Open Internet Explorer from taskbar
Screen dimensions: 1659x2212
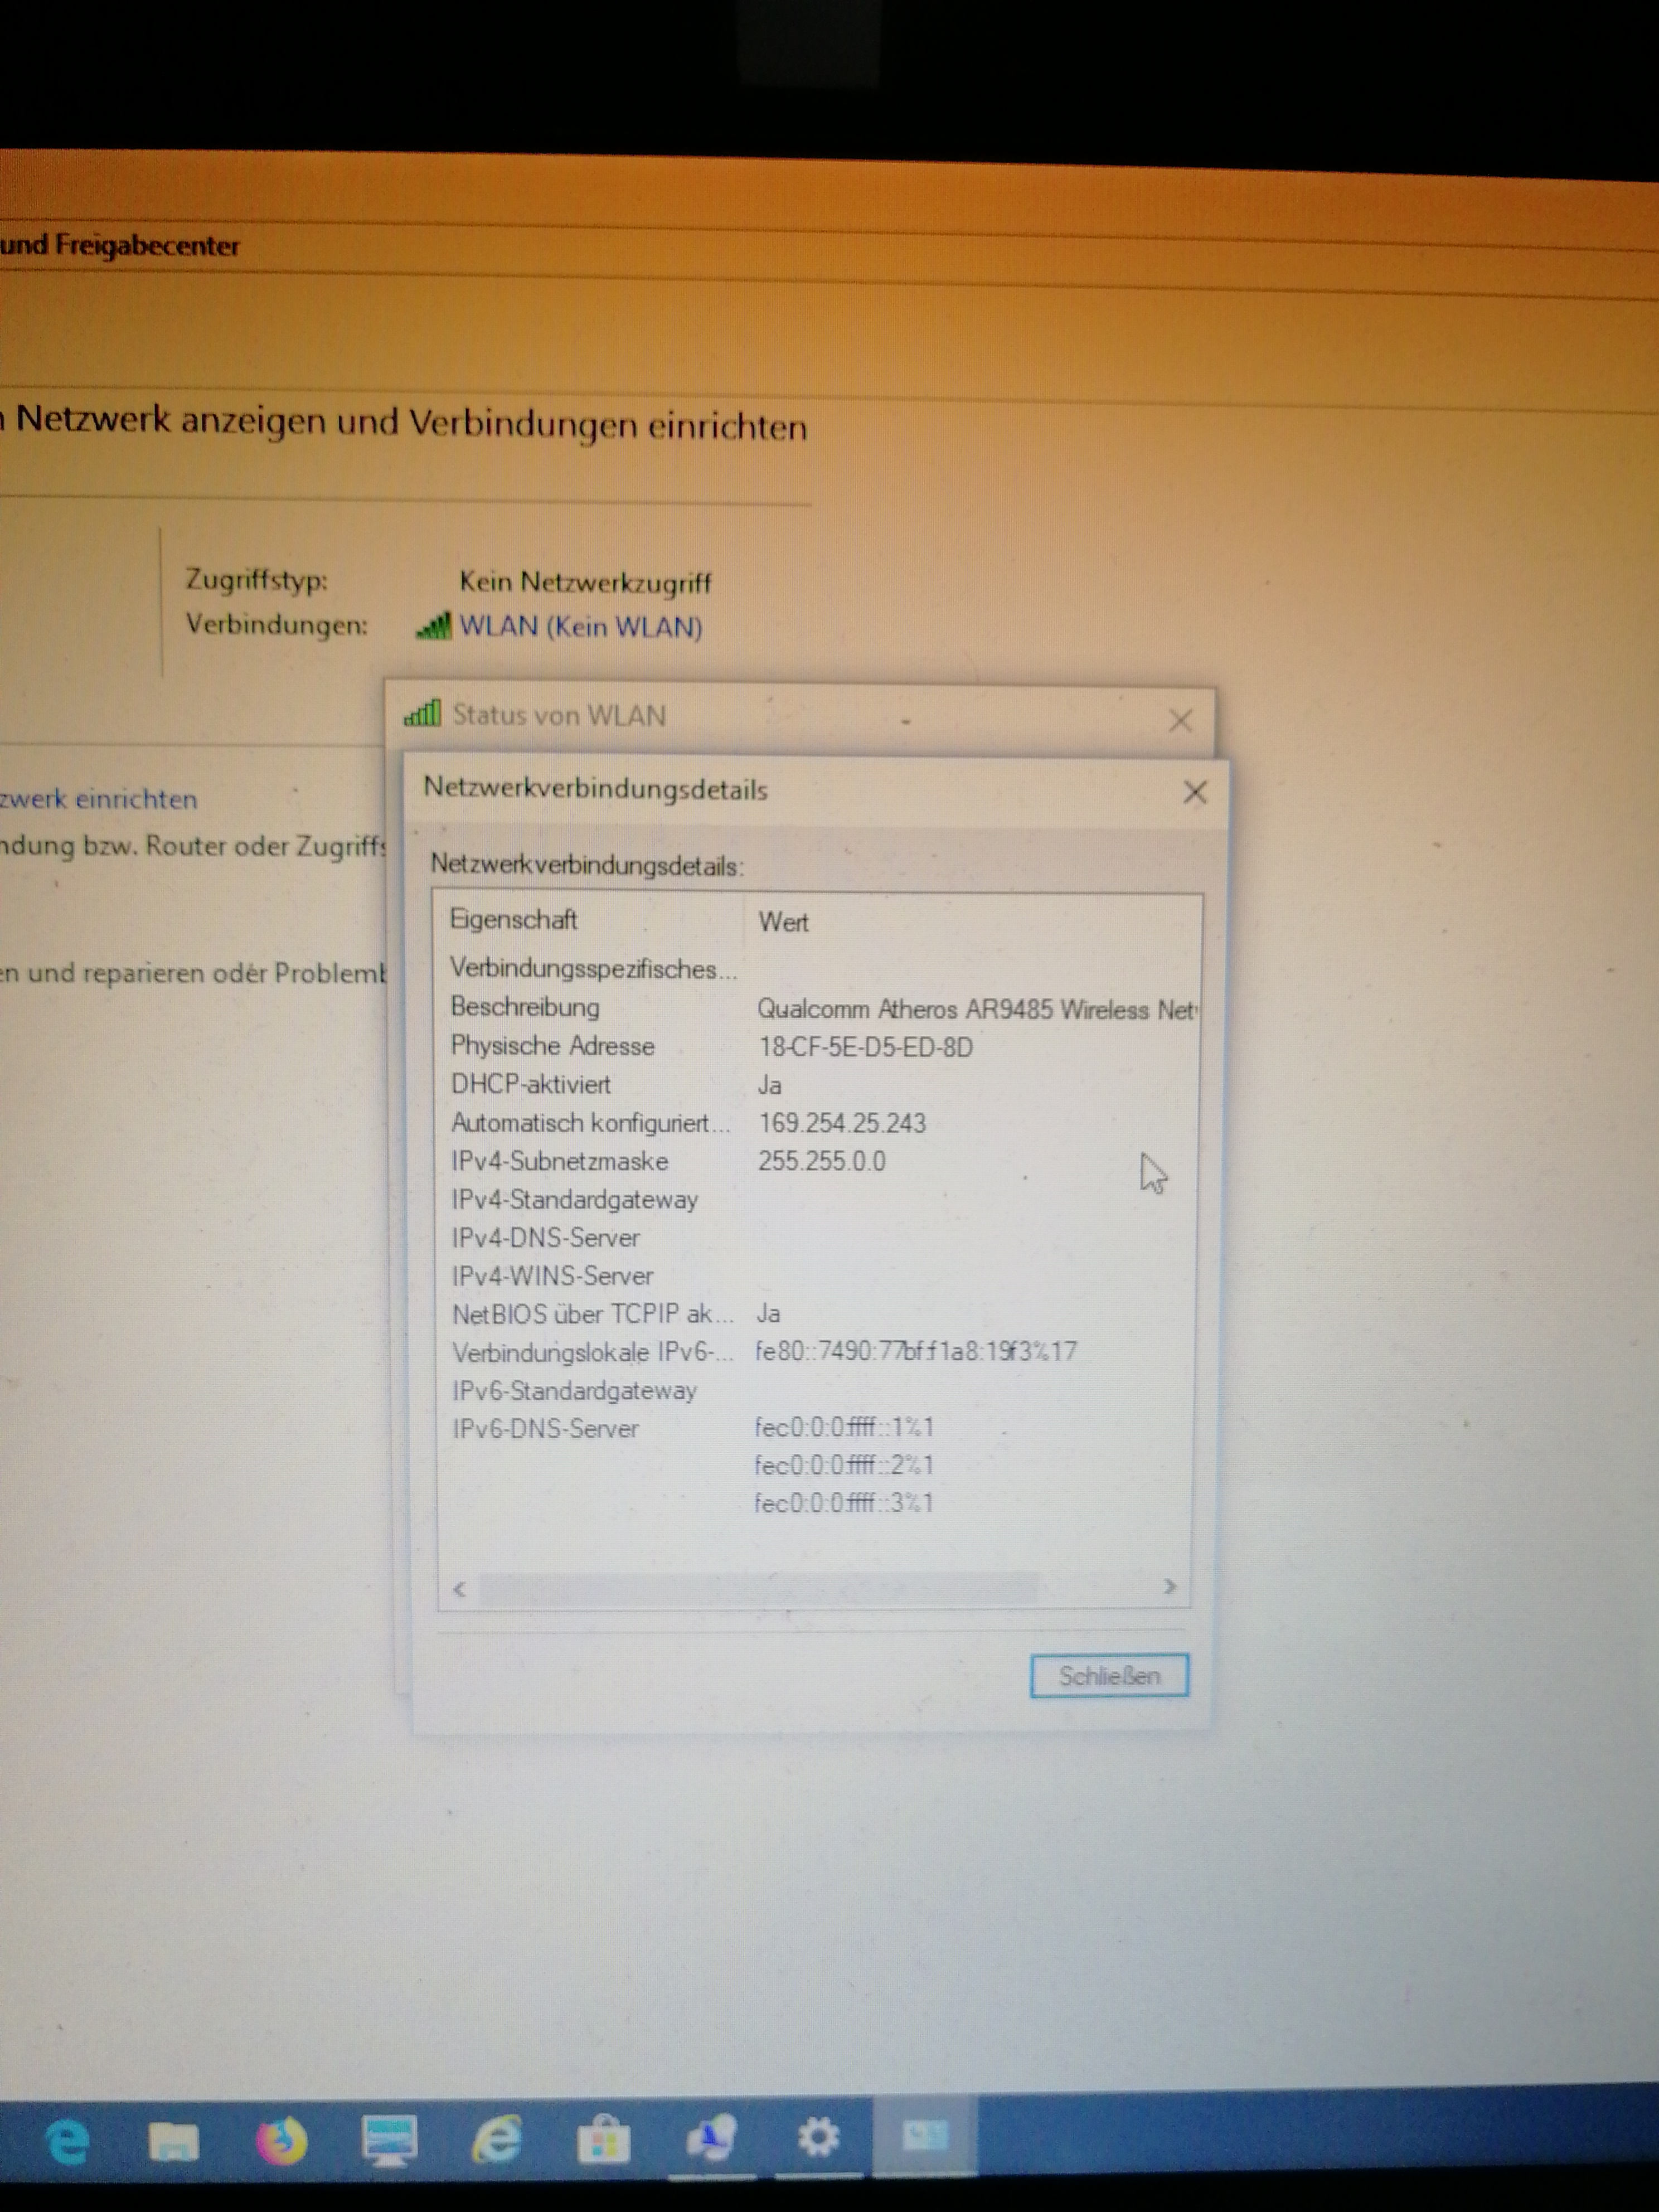tap(496, 2140)
